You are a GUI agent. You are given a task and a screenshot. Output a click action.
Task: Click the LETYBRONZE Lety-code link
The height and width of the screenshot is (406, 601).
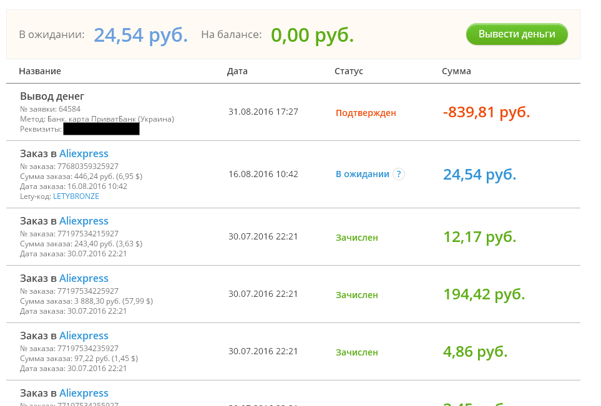tap(76, 196)
